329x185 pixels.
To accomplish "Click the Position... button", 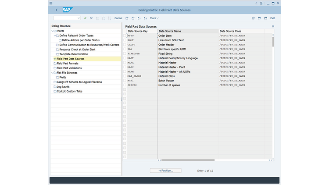I will 165,171.
